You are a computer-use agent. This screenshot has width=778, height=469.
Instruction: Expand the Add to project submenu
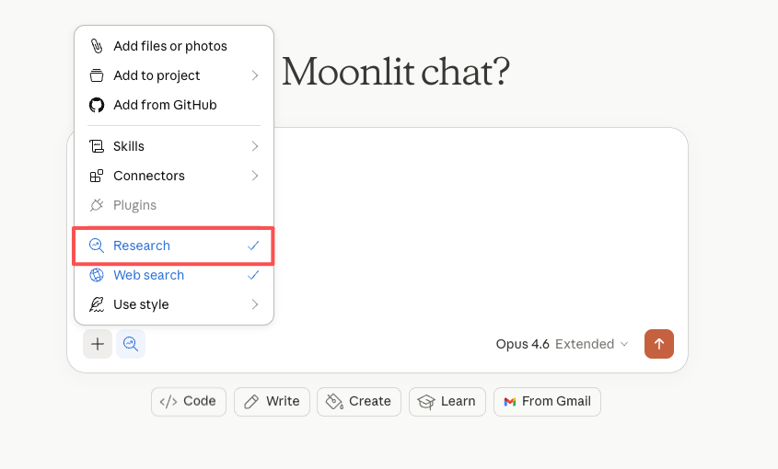tap(254, 75)
